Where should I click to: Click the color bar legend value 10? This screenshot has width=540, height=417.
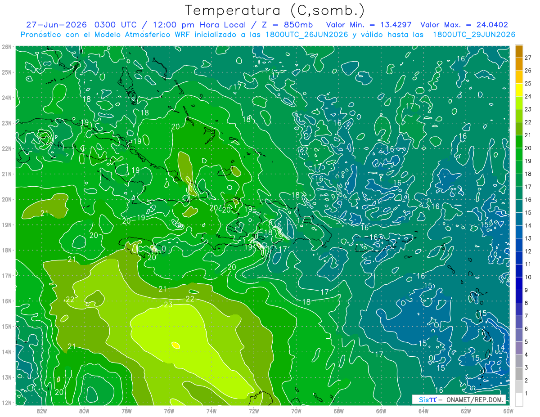pyautogui.click(x=528, y=277)
